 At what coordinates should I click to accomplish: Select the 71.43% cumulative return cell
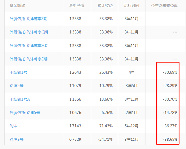(x=106, y=126)
